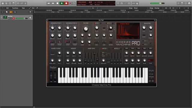Open the Snap Smart dropdown
The height and width of the screenshot is (108, 192).
point(141,8)
